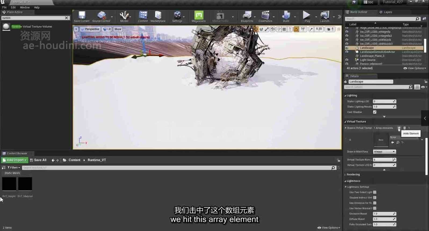Open the Filters button in Content Browser
This screenshot has height=231, width=429.
13,168
